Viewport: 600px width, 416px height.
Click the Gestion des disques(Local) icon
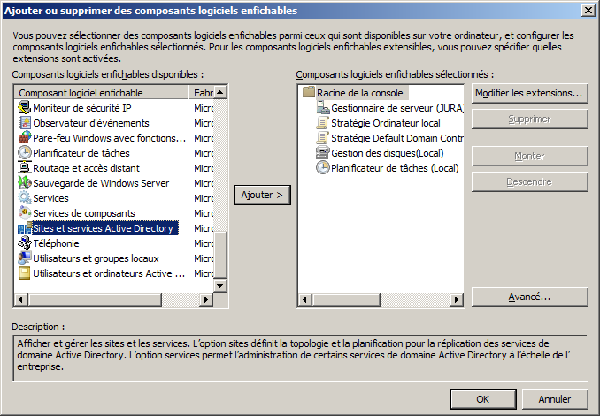pos(323,153)
